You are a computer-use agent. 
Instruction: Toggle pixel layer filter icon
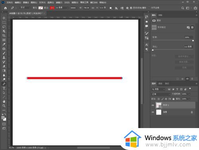pyautogui.click(x=169, y=89)
